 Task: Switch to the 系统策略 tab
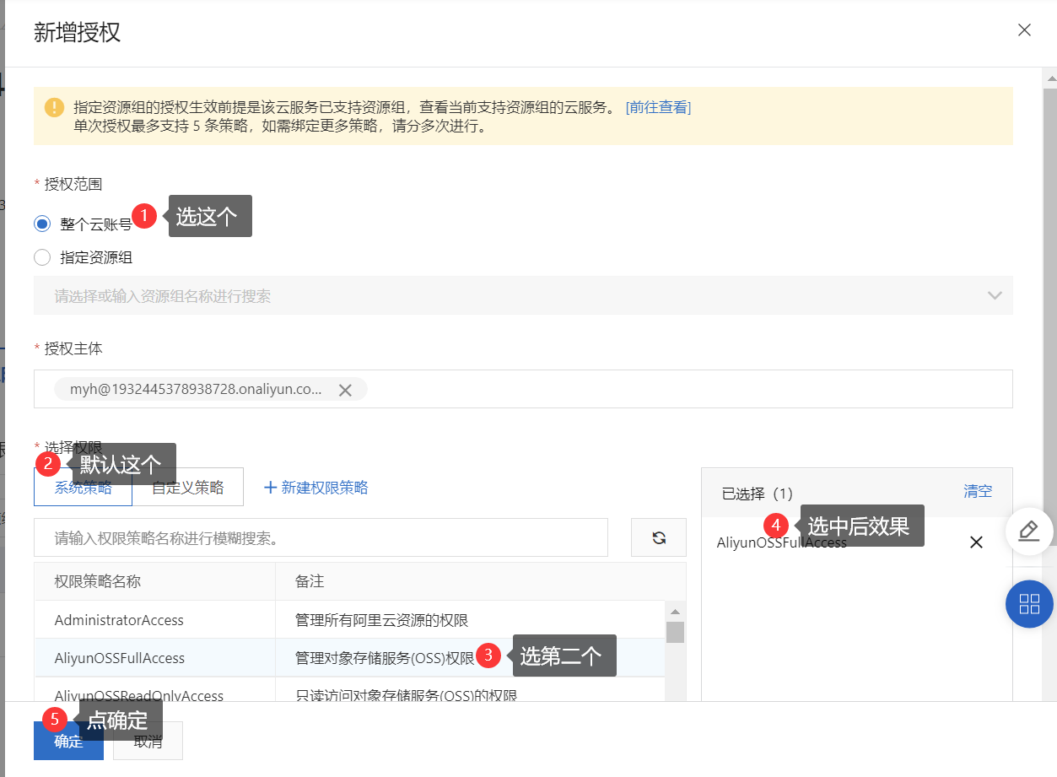point(83,488)
